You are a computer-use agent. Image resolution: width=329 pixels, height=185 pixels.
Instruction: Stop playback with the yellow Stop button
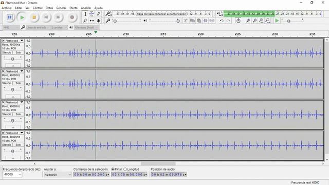tap(34, 17)
